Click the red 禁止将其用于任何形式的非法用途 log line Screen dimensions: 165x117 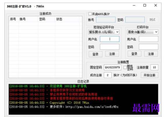tap(53, 94)
